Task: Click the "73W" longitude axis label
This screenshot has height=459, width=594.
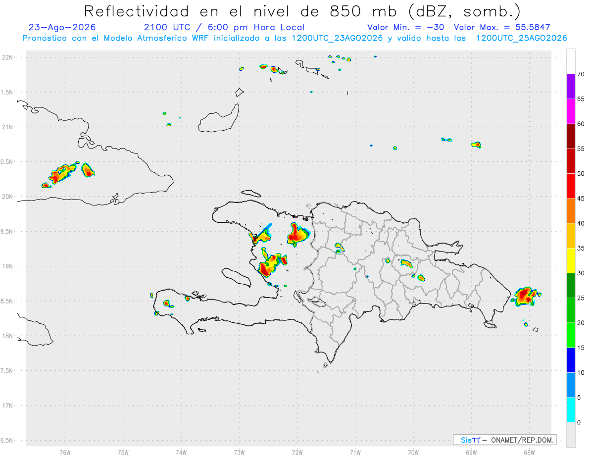Action: [x=239, y=452]
